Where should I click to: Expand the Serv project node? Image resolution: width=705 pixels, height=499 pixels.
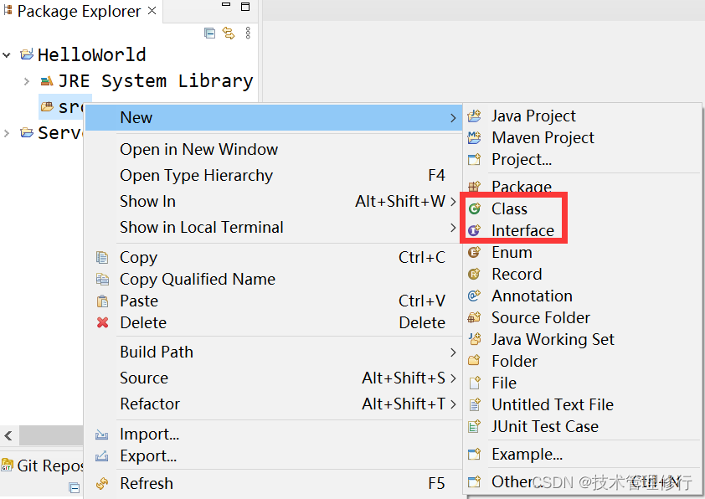7,133
